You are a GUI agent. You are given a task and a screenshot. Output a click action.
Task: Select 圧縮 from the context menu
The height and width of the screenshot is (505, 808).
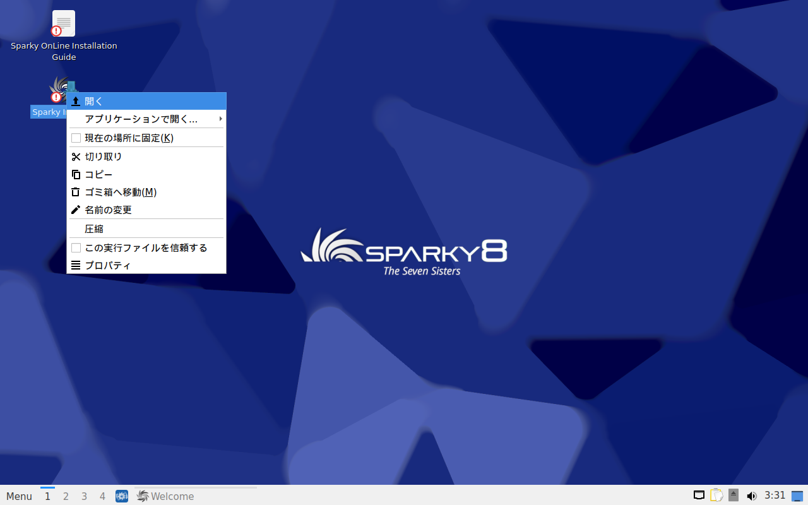coord(146,229)
